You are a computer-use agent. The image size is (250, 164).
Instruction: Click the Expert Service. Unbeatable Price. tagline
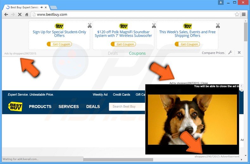(x=31, y=95)
